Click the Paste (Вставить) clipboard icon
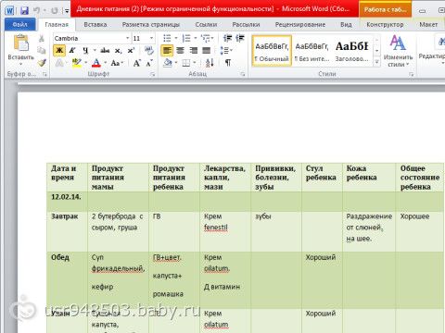This screenshot has width=445, height=333. point(21,43)
